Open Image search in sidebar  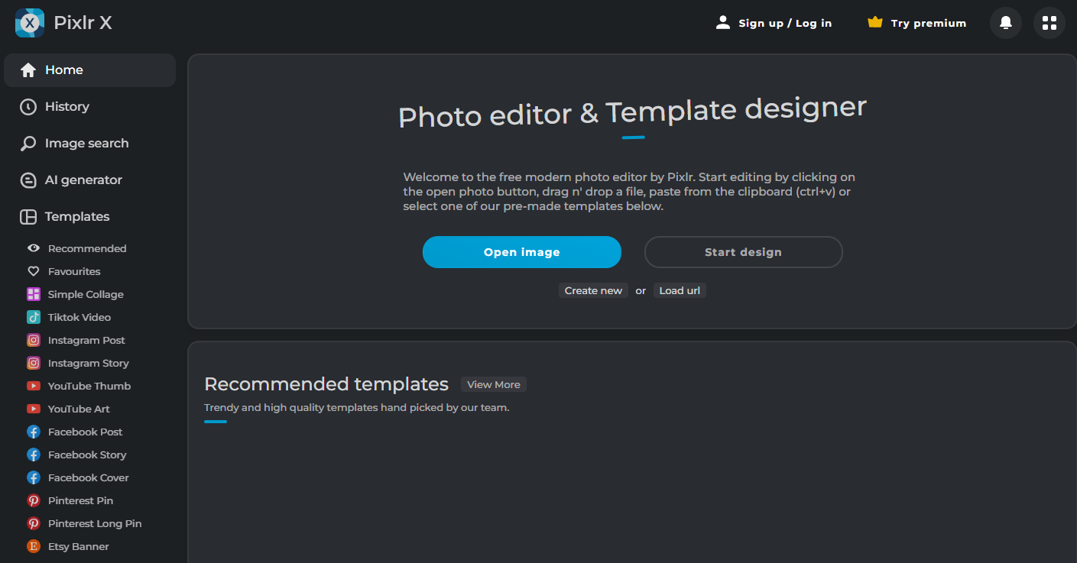coord(89,144)
